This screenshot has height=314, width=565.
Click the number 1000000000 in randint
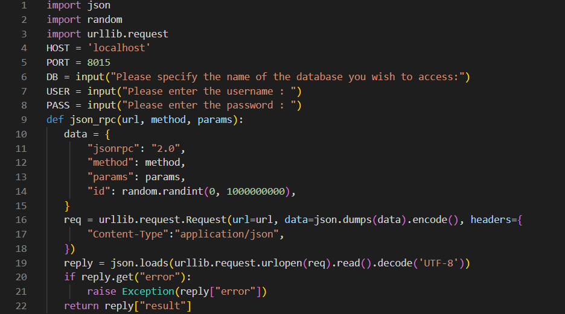point(255,191)
